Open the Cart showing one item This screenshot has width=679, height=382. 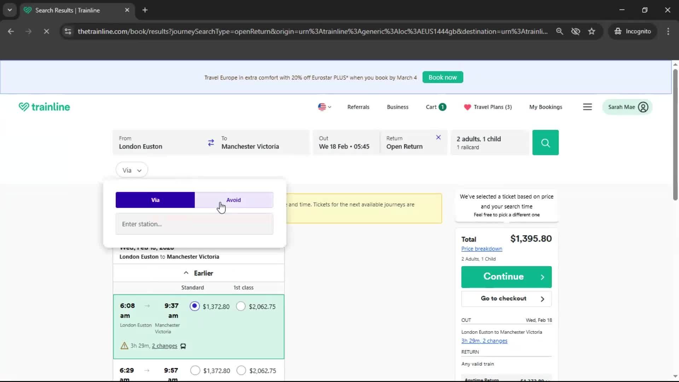(x=435, y=106)
